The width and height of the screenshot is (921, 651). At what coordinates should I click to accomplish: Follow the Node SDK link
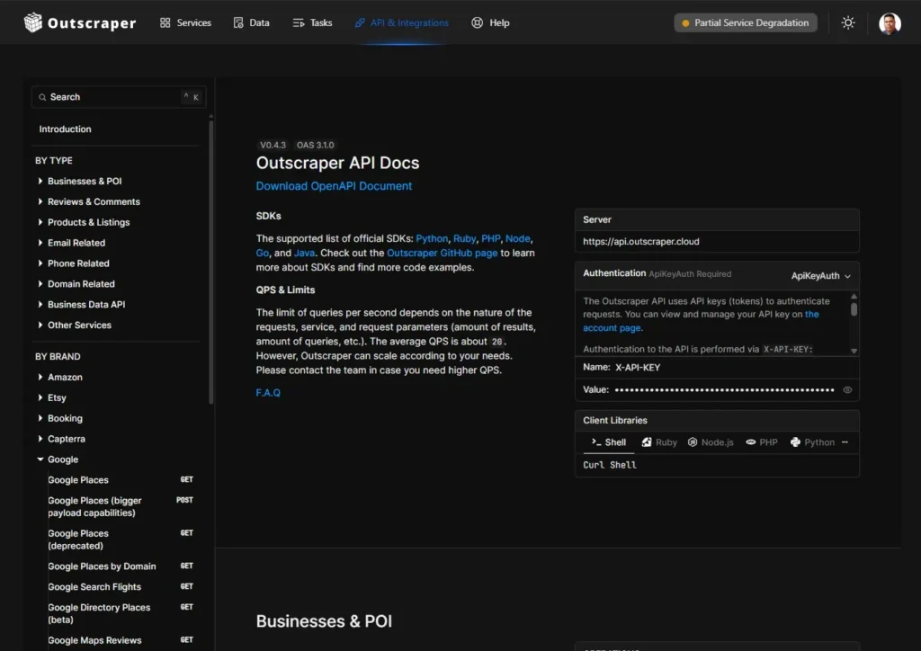coord(517,238)
